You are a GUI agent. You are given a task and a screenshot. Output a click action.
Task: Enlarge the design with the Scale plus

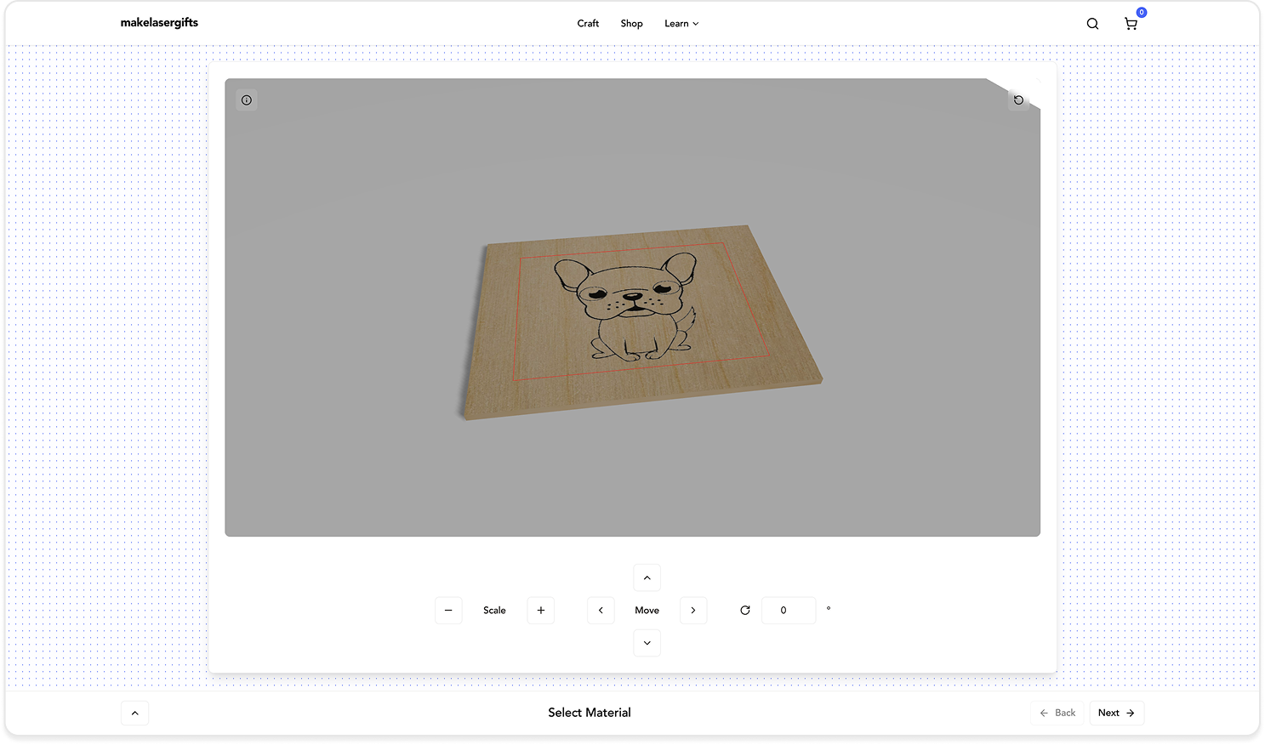click(x=540, y=610)
